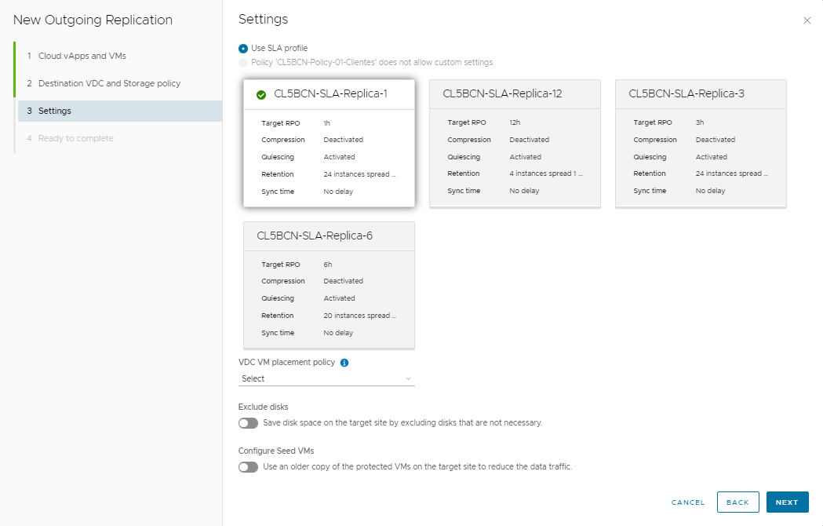Click the 'New Outgoing Replication' title
The height and width of the screenshot is (526, 823).
click(x=93, y=20)
